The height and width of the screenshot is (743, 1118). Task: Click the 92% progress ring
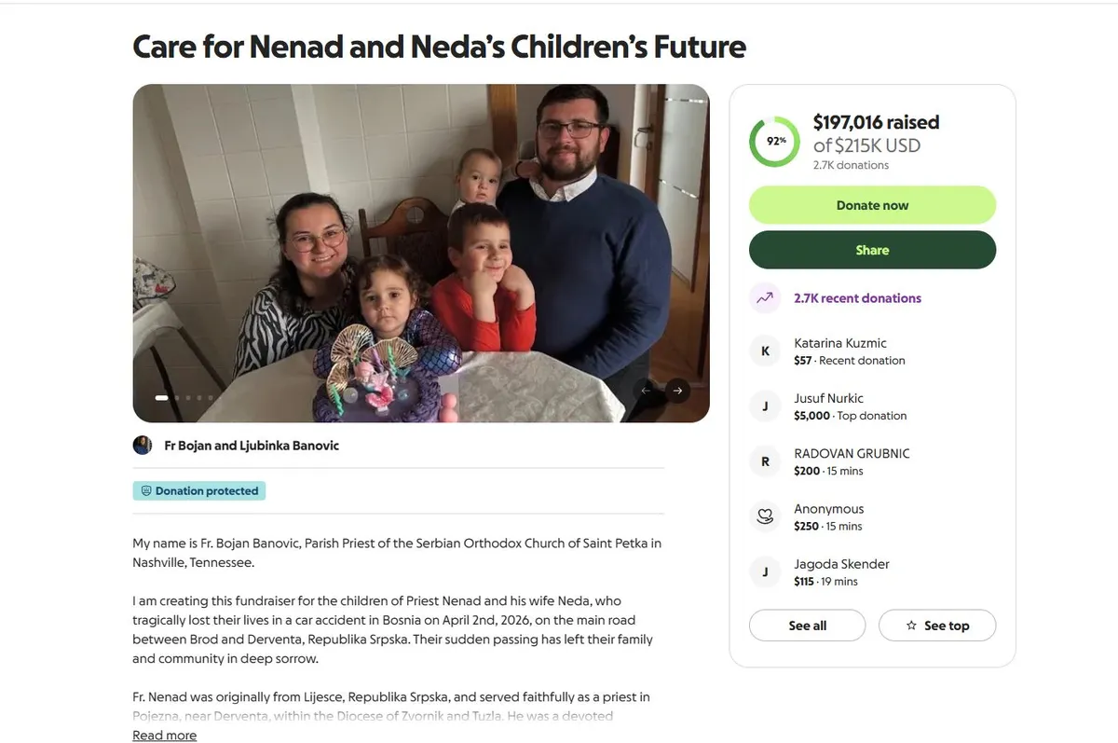pos(774,142)
